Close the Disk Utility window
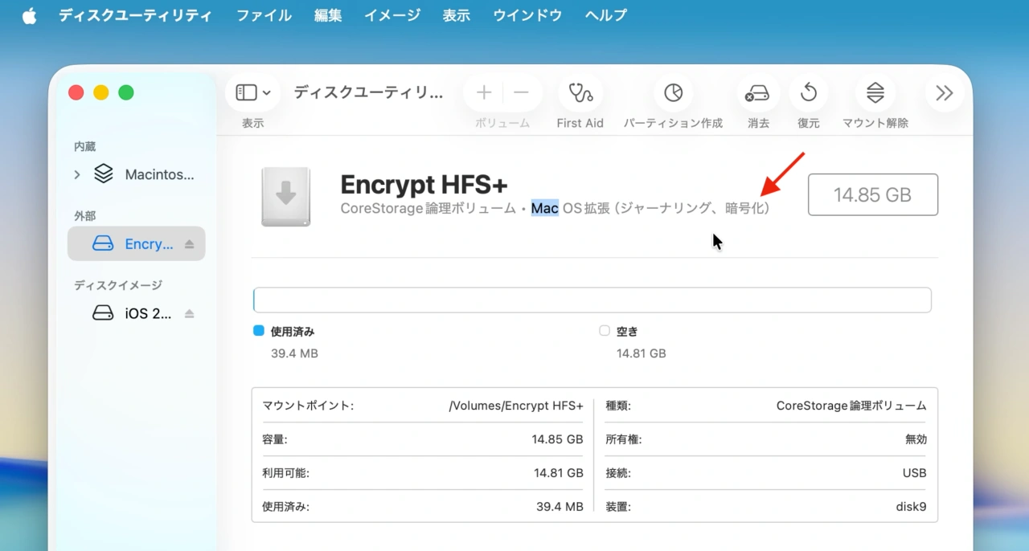This screenshot has height=551, width=1029. [x=76, y=92]
